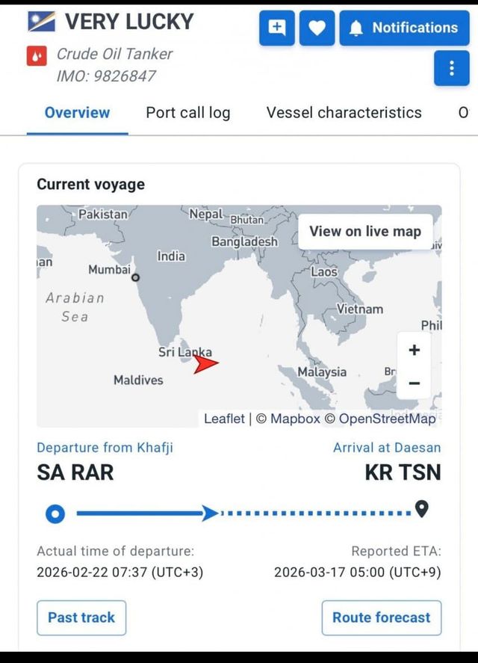This screenshot has width=478, height=663.
Task: Open the three-dot more options menu
Action: [452, 69]
